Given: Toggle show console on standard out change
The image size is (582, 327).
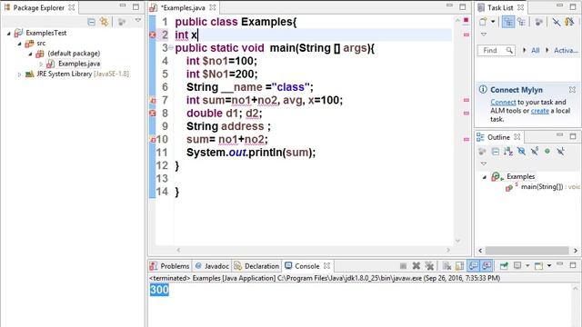Looking at the screenshot, I should (x=473, y=266).
